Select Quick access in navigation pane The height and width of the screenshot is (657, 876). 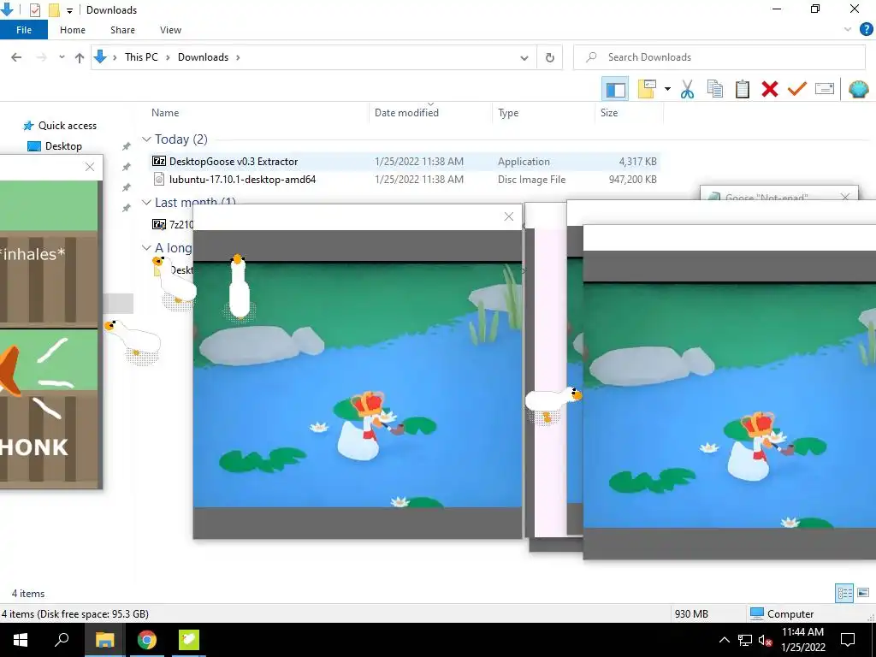pos(67,126)
